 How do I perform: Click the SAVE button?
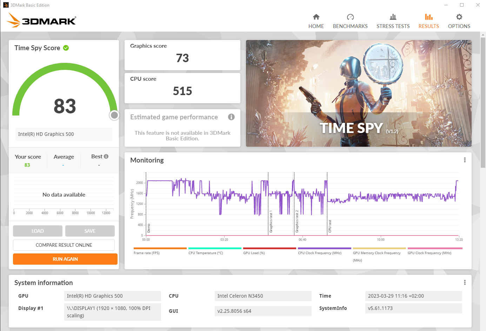pyautogui.click(x=90, y=231)
